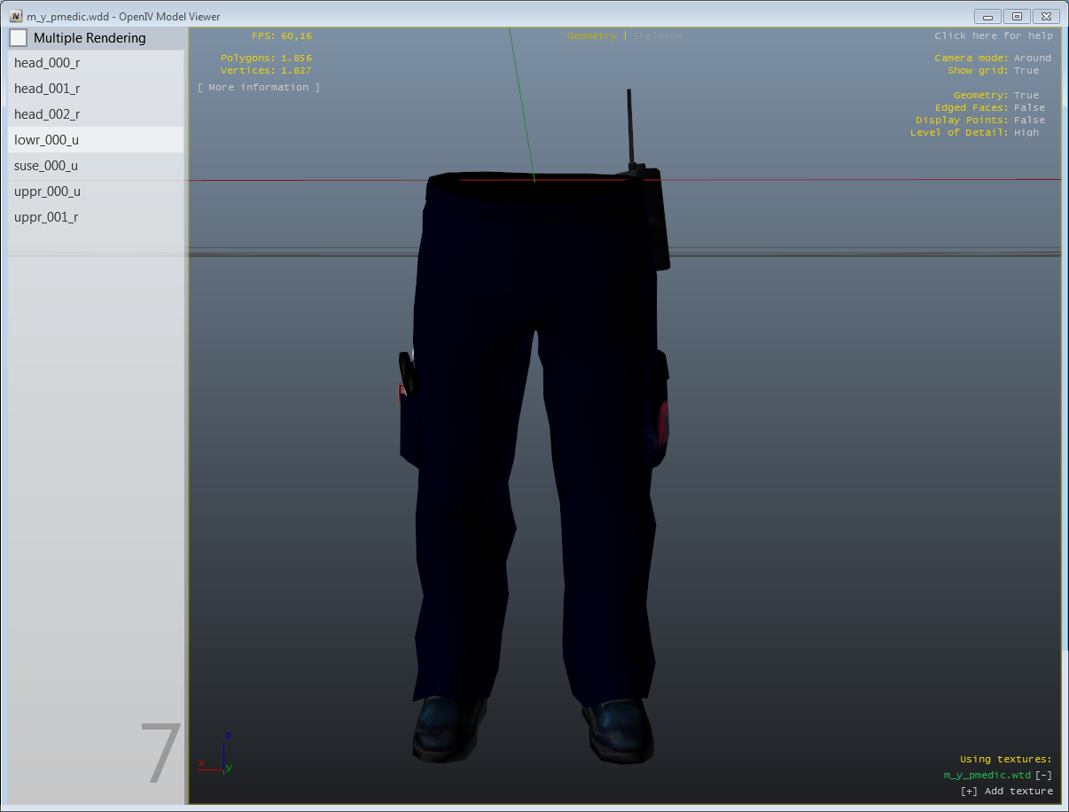Select head_001_r in model list
Viewport: 1069px width, 812px height.
point(47,89)
